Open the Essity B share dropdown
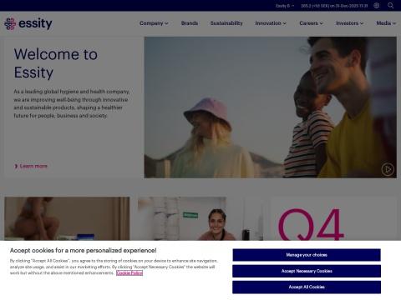401x300 pixels. (x=285, y=6)
